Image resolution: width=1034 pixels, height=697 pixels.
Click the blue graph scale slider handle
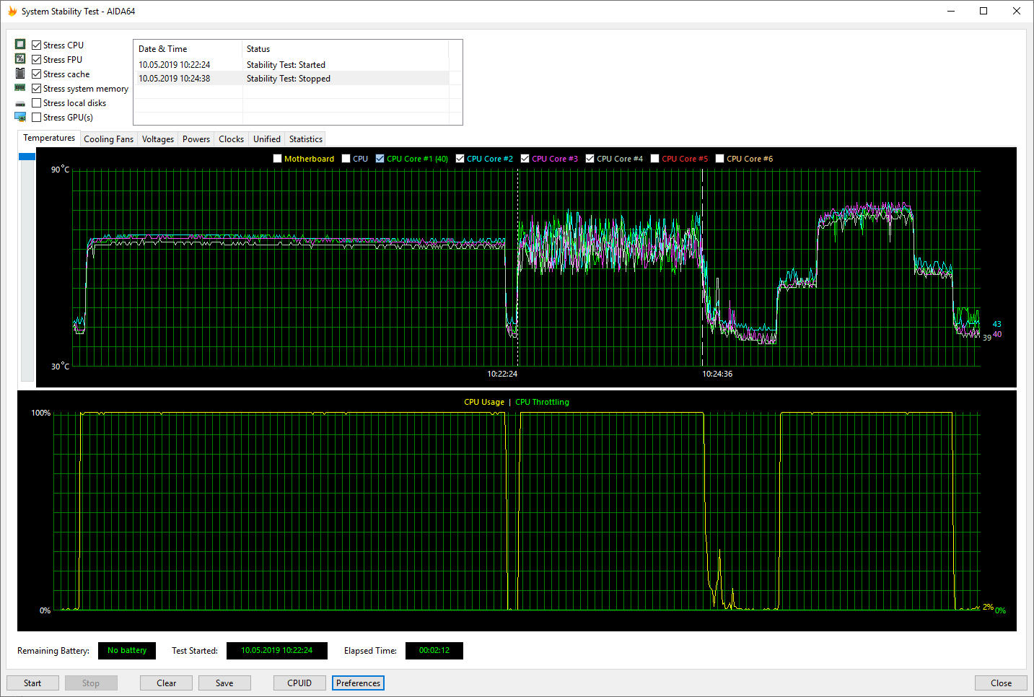pyautogui.click(x=27, y=157)
